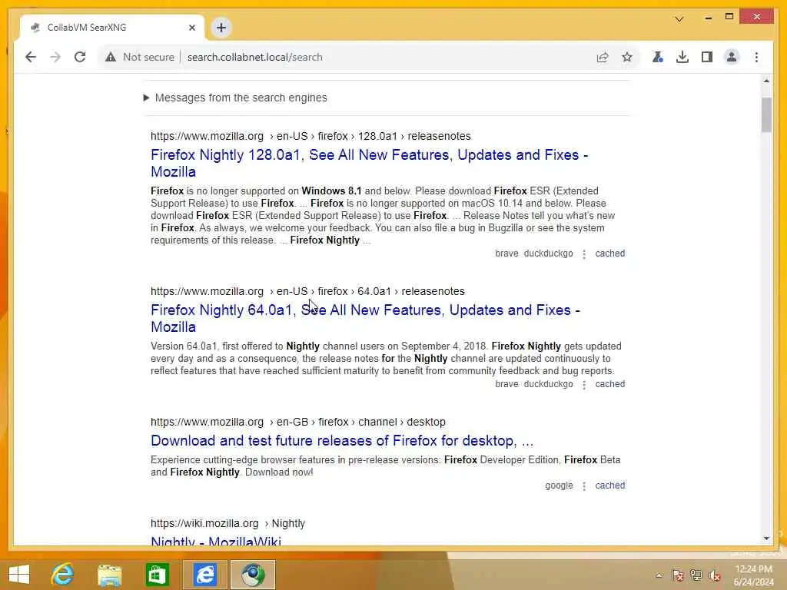Click the scroll up arrow of page
787x590 pixels.
(766, 80)
